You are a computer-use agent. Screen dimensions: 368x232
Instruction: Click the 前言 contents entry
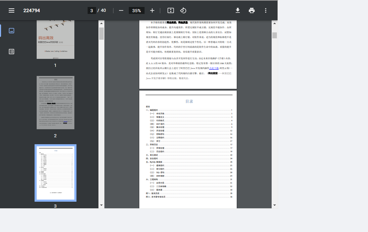148,107
